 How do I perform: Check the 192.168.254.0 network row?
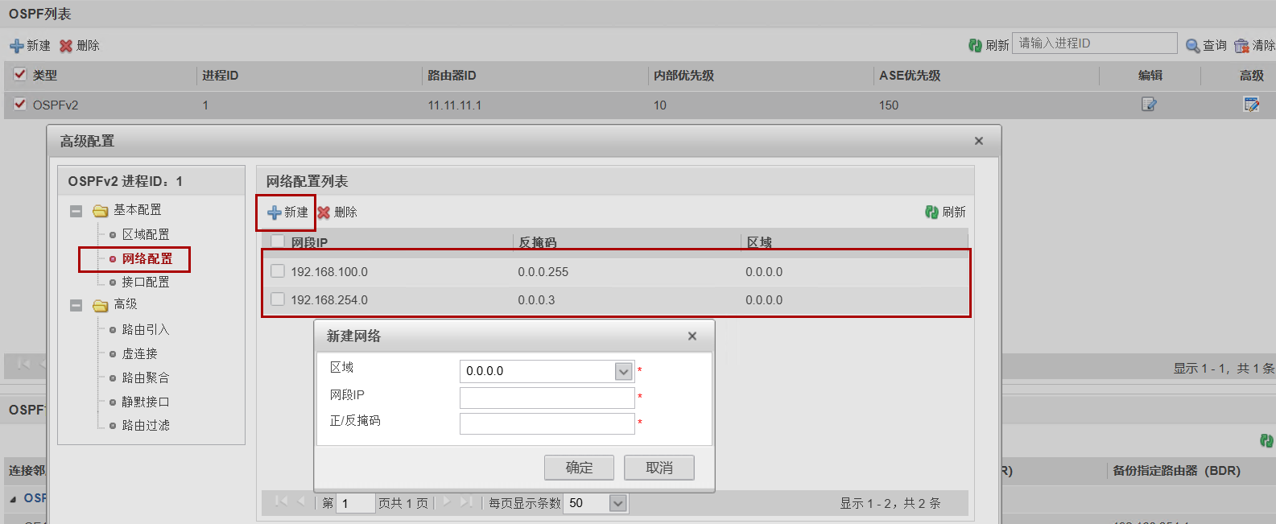click(278, 299)
